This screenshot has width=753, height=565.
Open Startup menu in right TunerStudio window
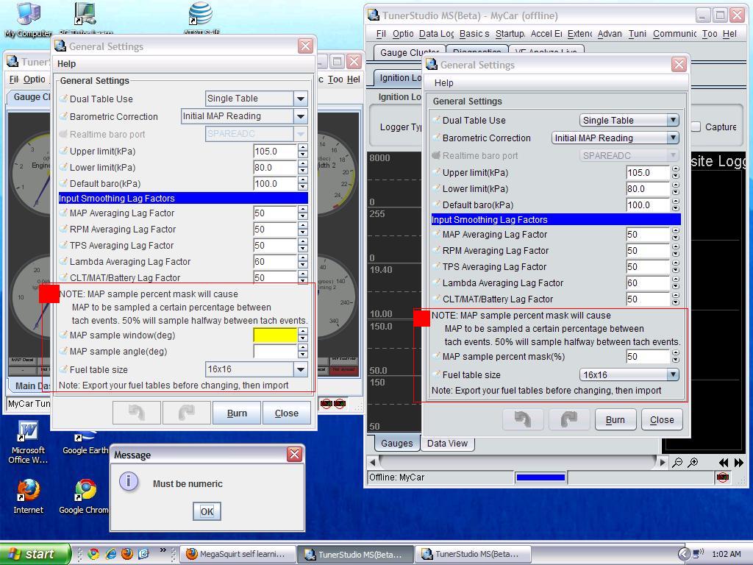(510, 34)
